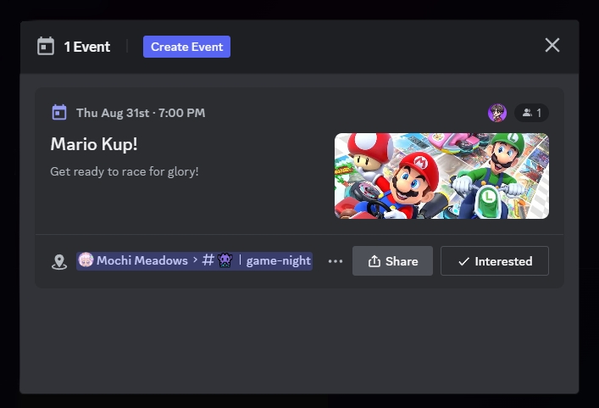Click the chevron after Mochi Meadows
599x408 pixels.
tap(195, 260)
